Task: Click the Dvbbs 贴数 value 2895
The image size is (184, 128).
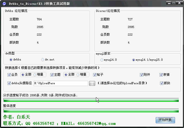Action: pos(40,27)
